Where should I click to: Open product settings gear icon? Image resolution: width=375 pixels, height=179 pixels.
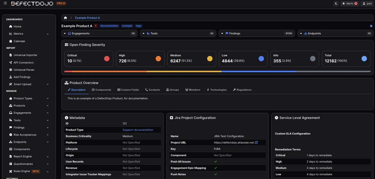pyautogui.click(x=371, y=26)
